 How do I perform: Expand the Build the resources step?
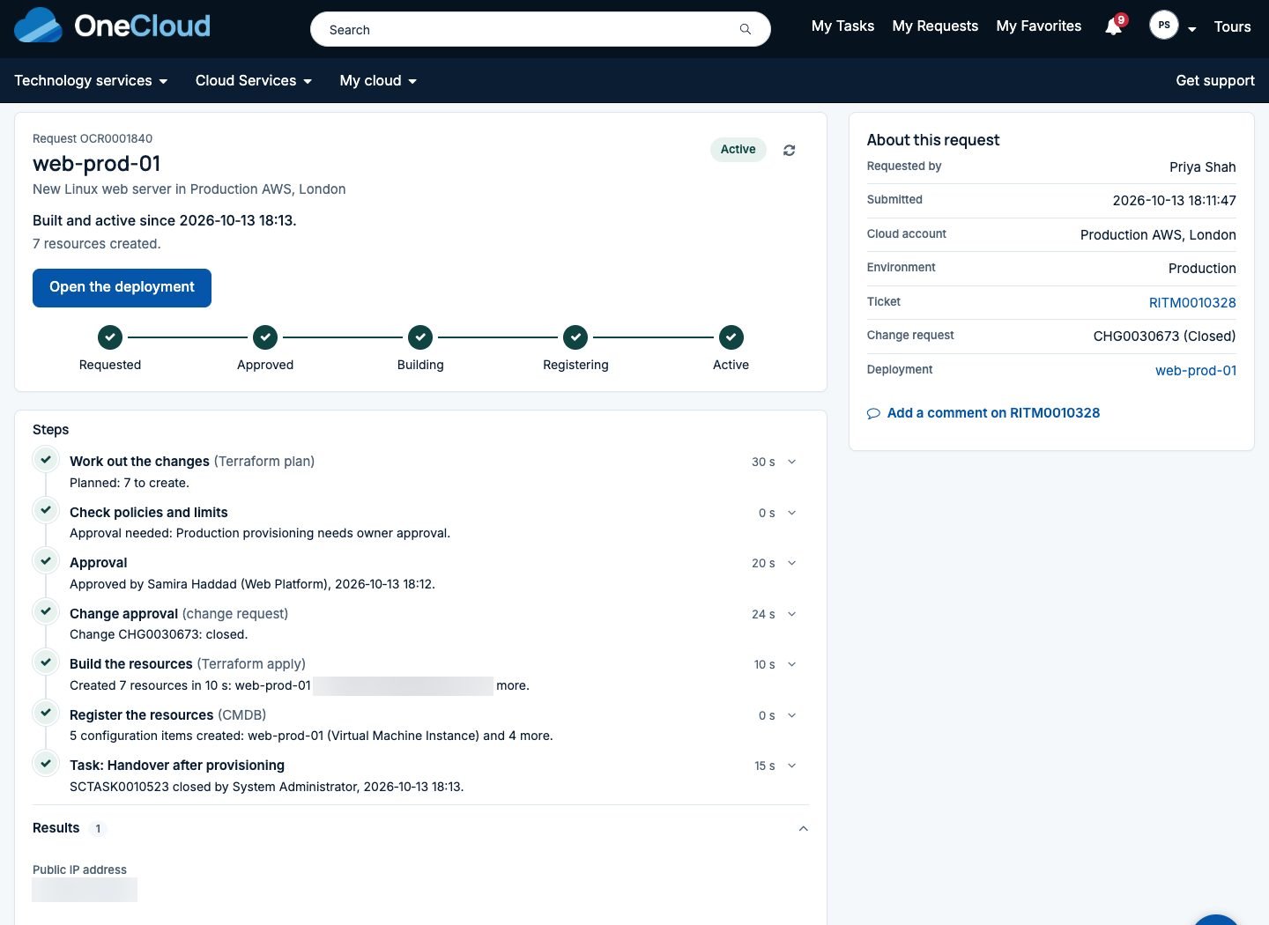point(791,664)
